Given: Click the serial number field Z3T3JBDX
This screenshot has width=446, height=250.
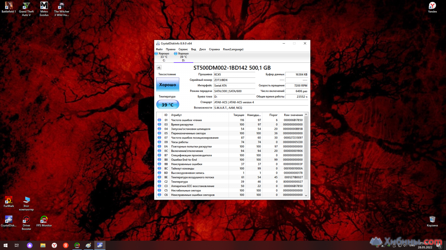Looking at the screenshot, I should coord(235,80).
